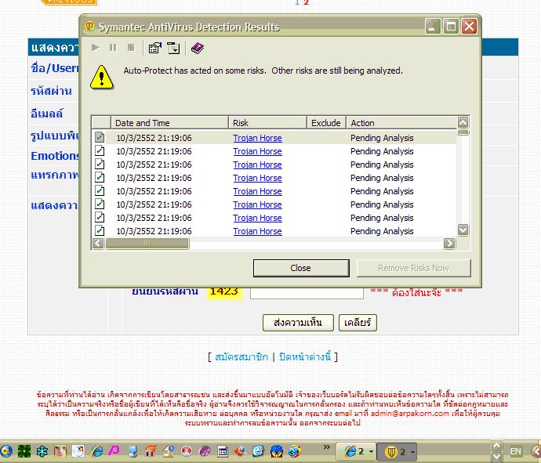
Task: Click the red-roofed house quick launch icon
Action: click(x=151, y=451)
